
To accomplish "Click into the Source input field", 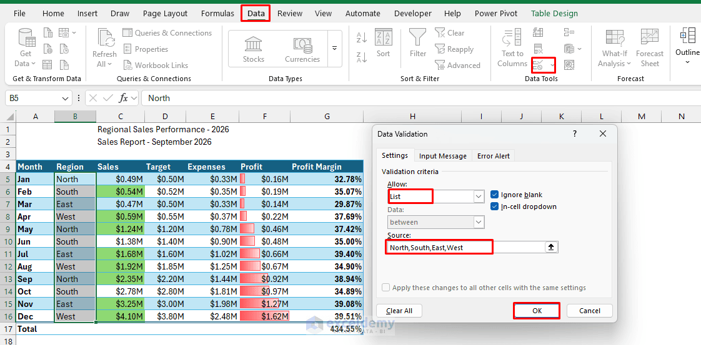I will click(465, 247).
